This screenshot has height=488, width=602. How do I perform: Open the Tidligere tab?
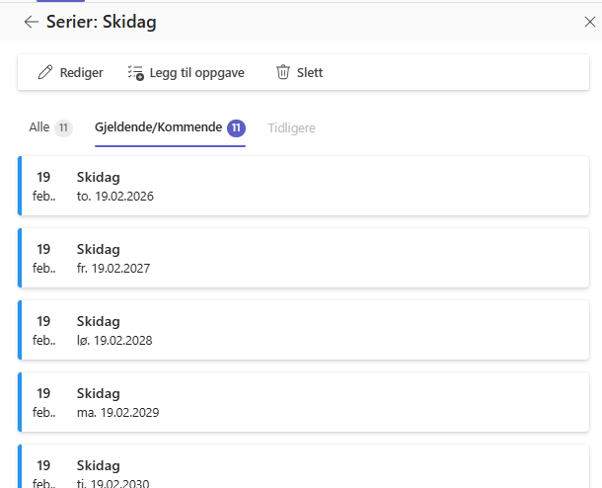click(291, 128)
